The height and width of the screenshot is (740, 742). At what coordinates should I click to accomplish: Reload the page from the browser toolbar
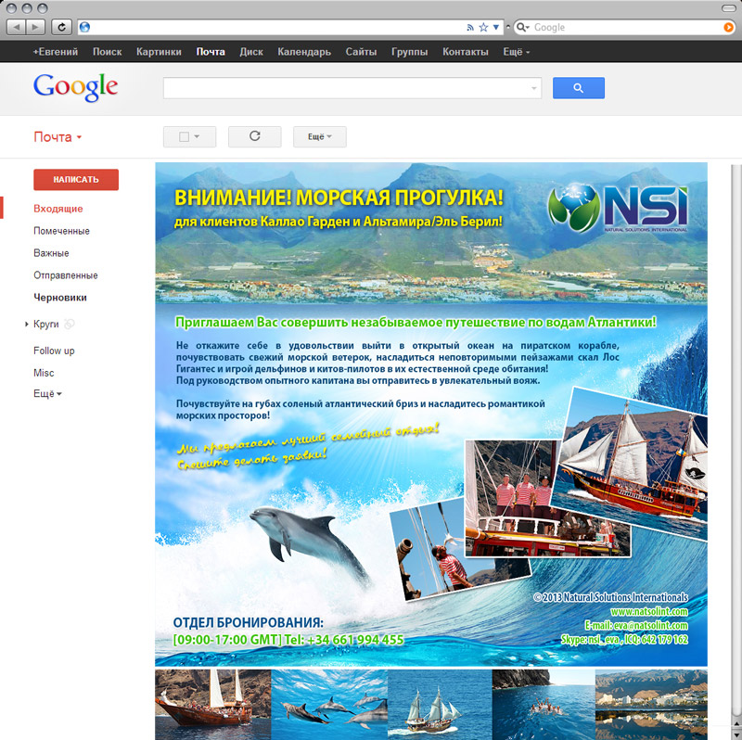point(62,27)
